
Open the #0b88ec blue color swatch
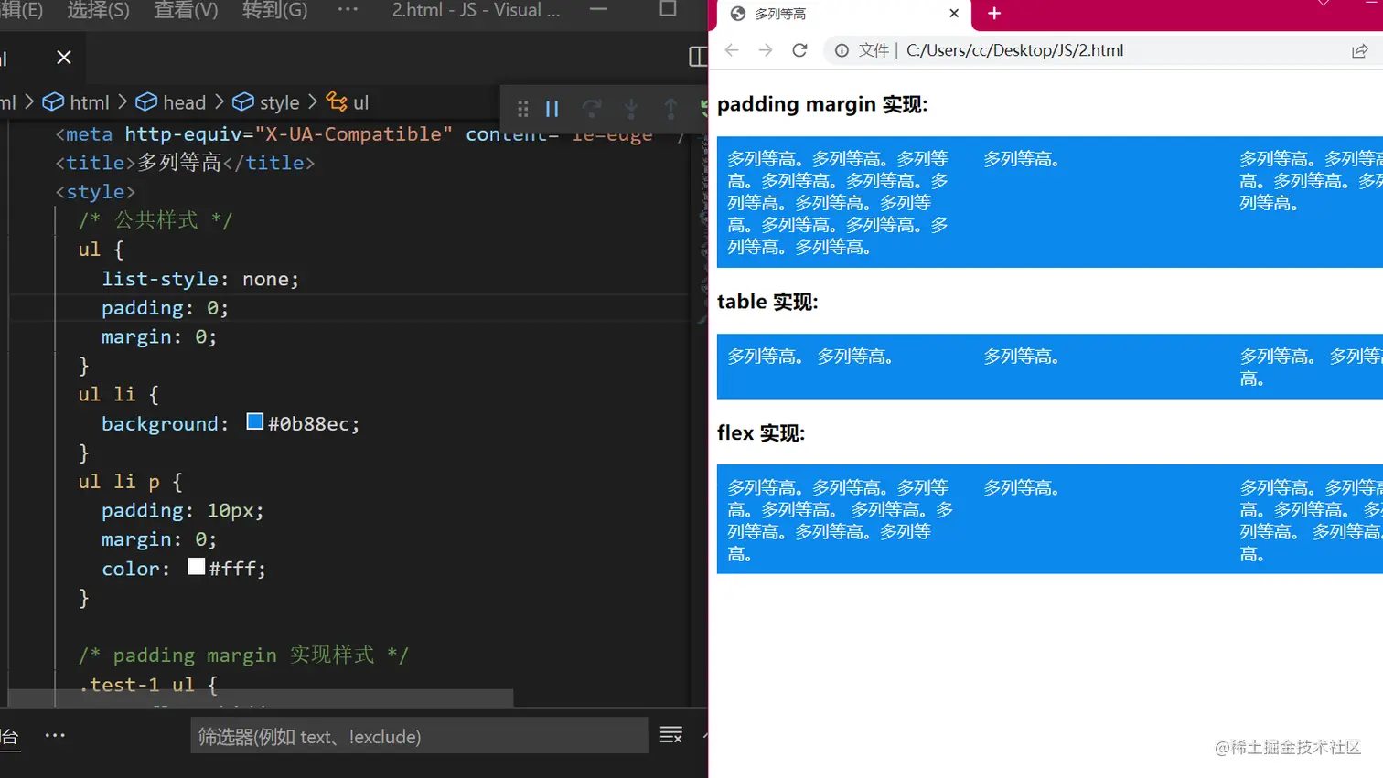click(255, 421)
